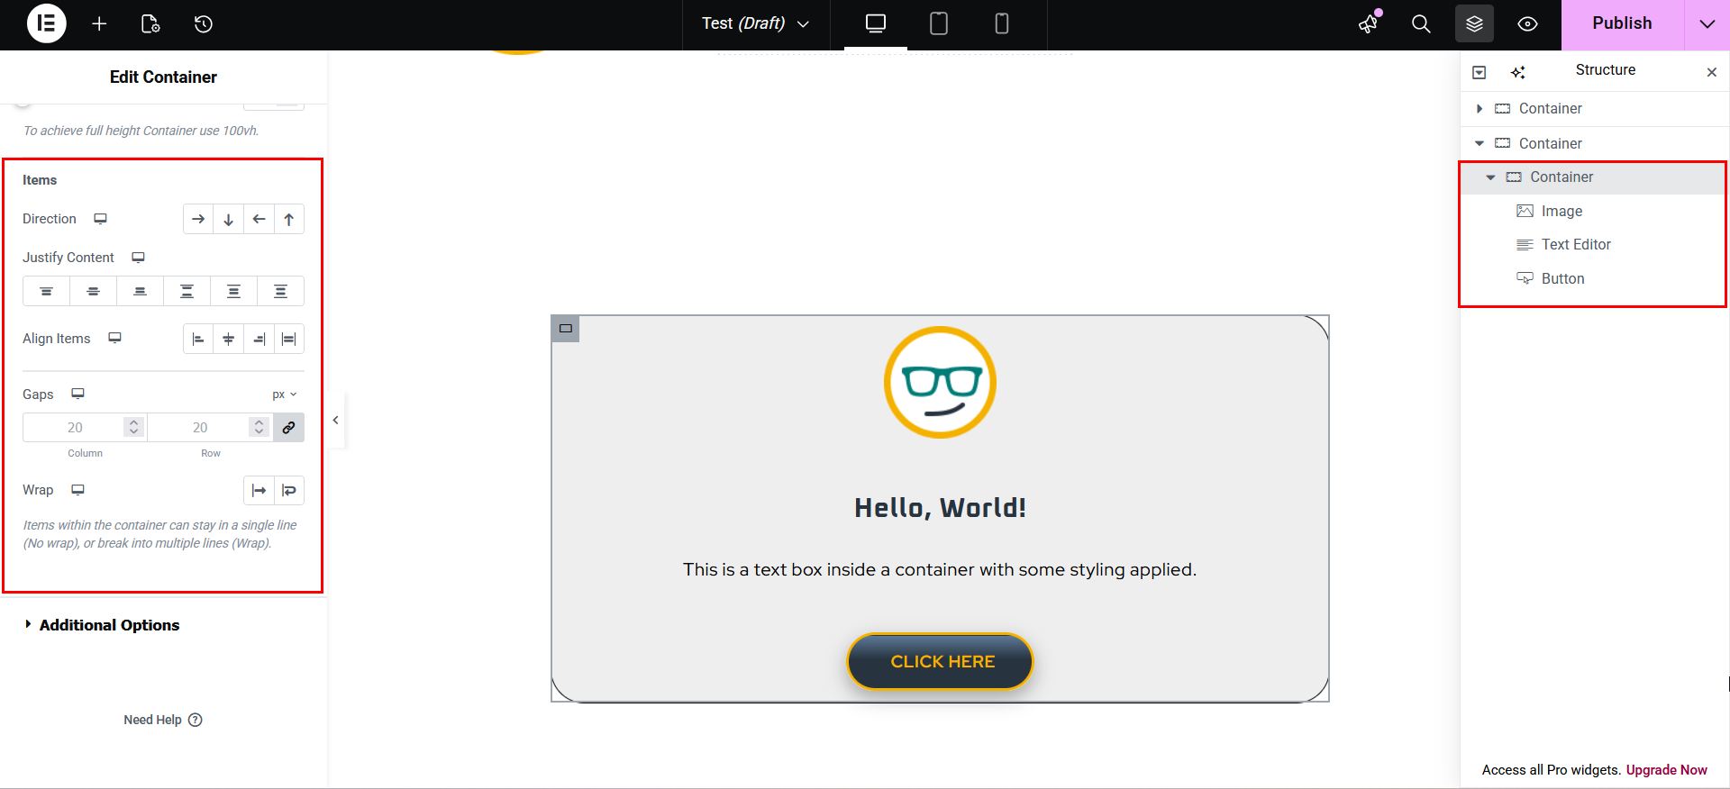Set direction to column reversed (up arrow)
The image size is (1730, 789).
pyautogui.click(x=289, y=219)
